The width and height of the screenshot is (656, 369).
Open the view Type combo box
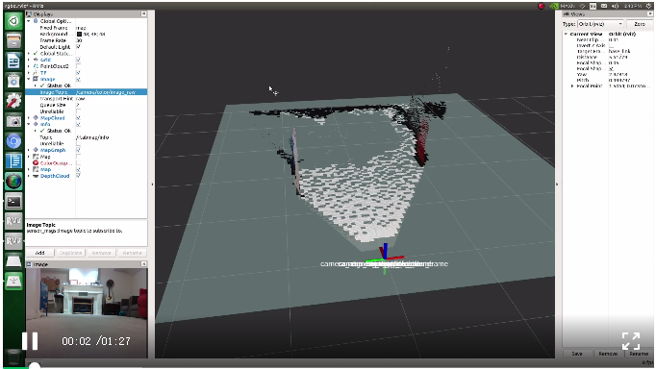point(600,24)
